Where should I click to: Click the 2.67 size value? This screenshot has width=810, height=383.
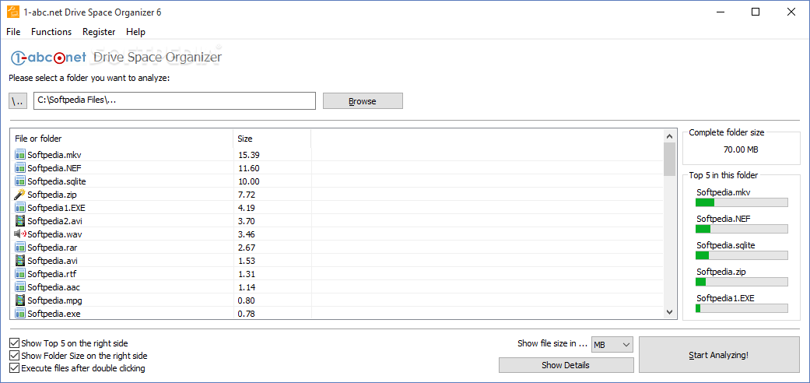coord(247,248)
